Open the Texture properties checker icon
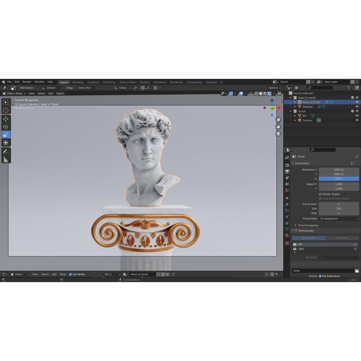The image size is (361, 361). (287, 243)
